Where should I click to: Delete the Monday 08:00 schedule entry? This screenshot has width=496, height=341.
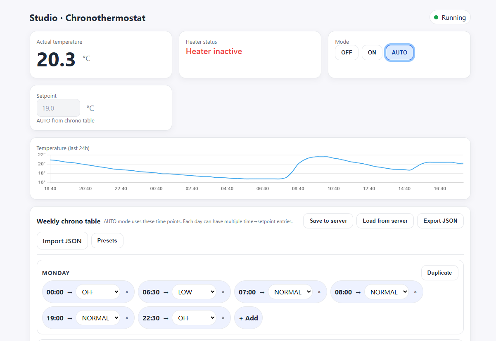(415, 292)
